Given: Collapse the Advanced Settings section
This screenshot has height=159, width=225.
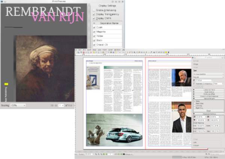Looking at the screenshot, I should (x=208, y=114).
